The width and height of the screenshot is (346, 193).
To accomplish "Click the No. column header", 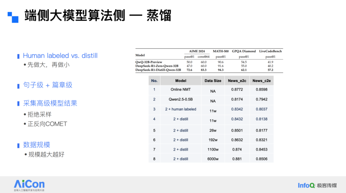I will point(154,81).
